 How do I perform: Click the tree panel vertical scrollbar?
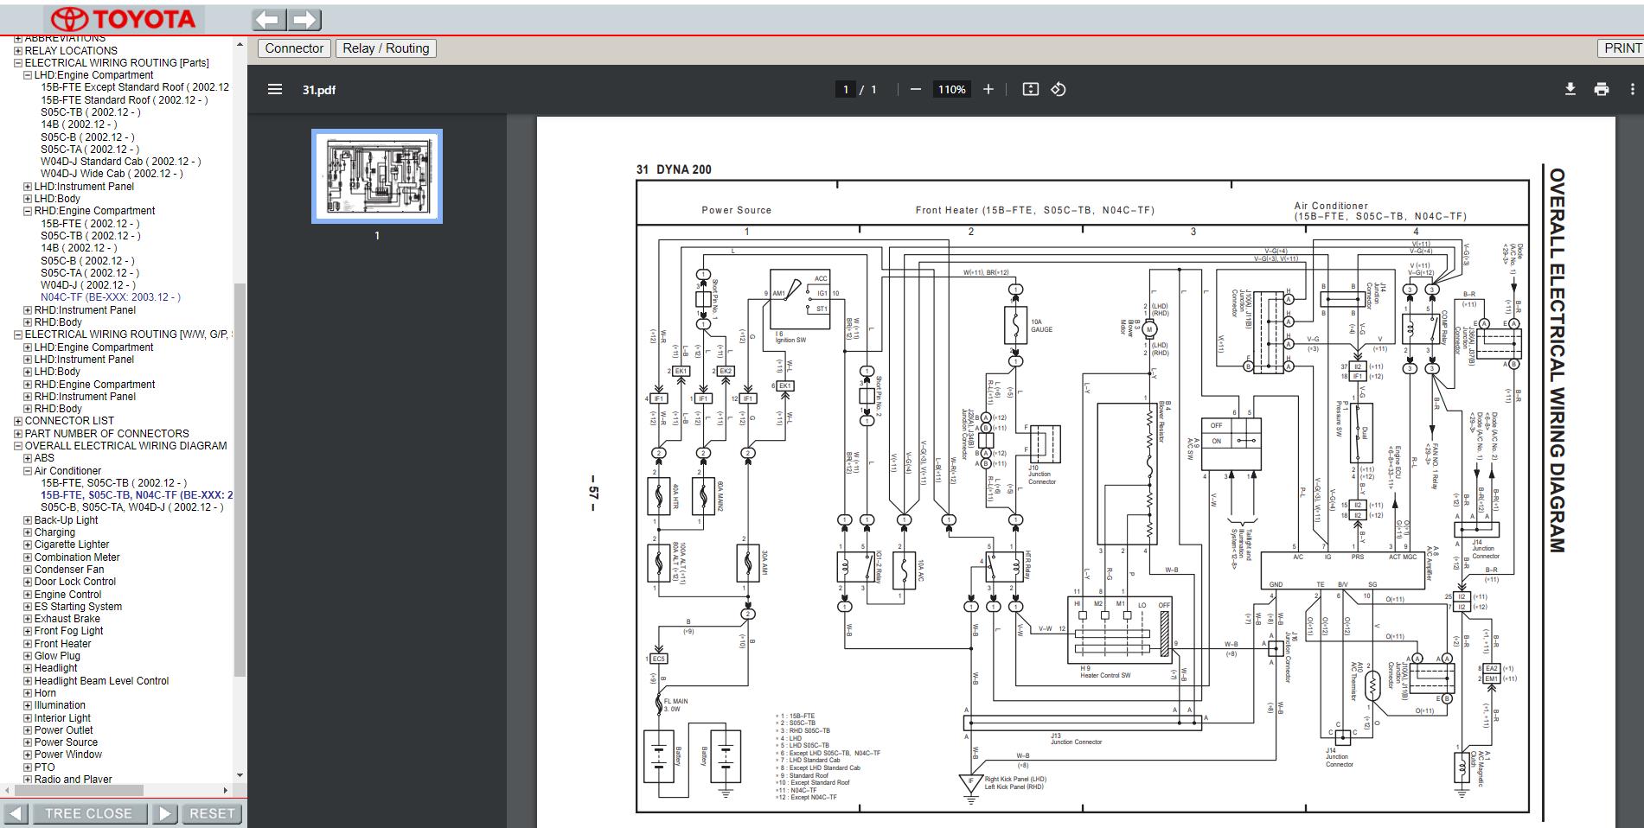click(240, 480)
